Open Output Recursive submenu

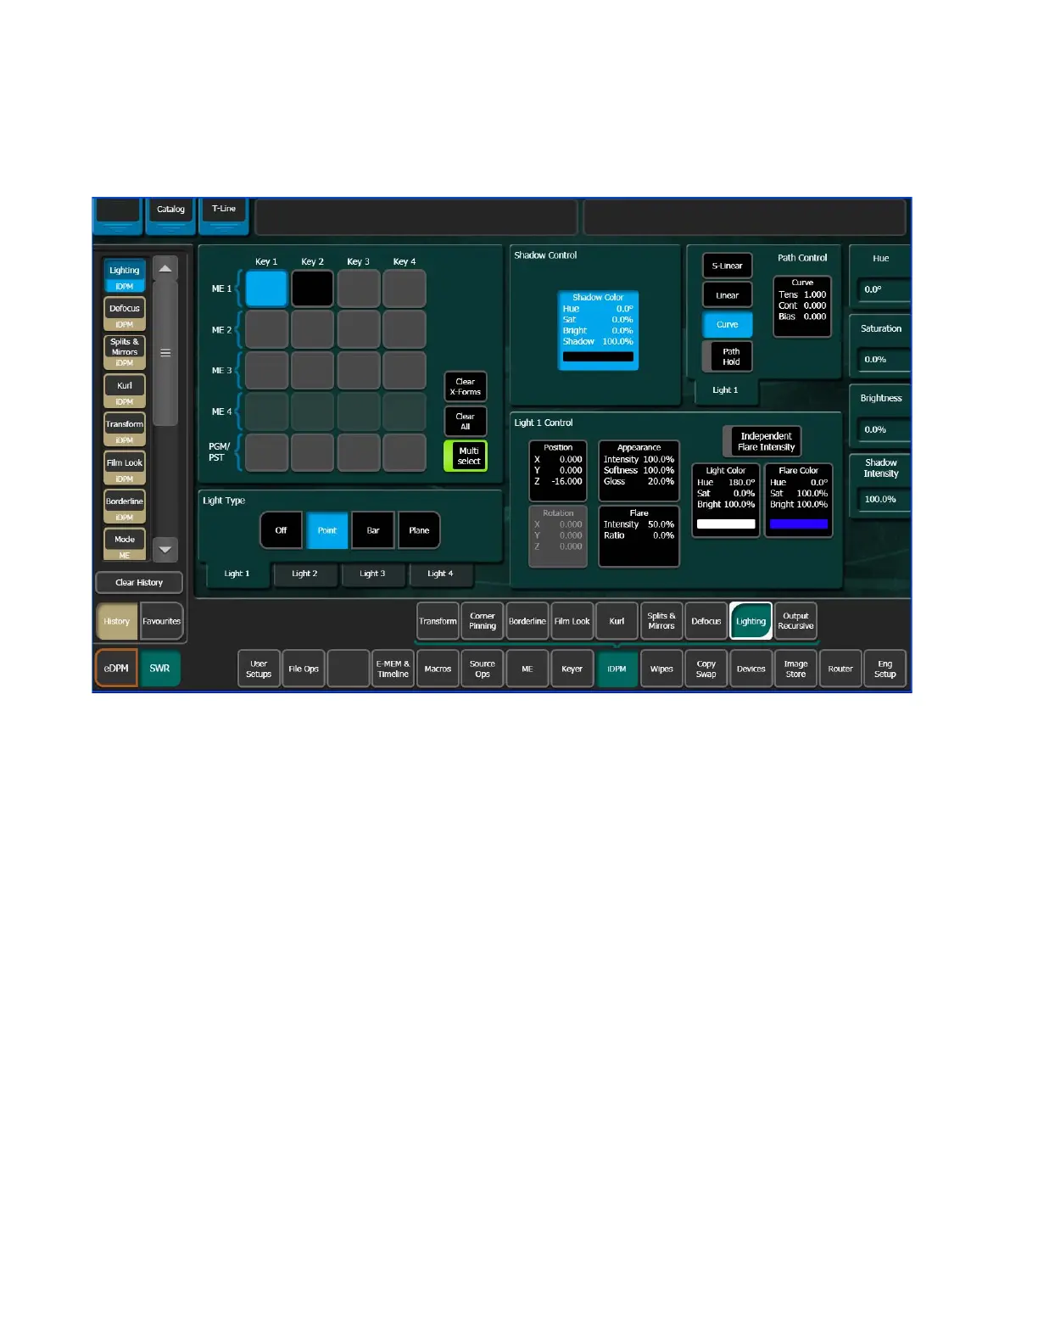point(795,621)
